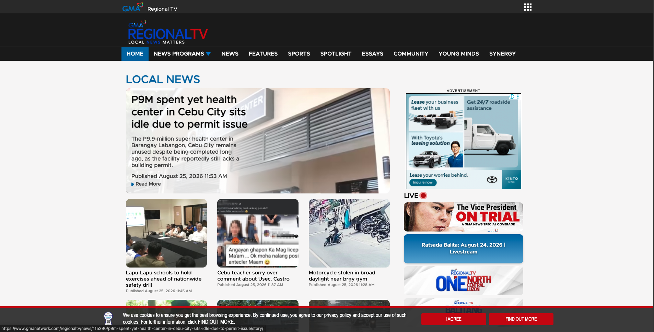Image resolution: width=654 pixels, height=332 pixels.
Task: Click the privacy seal icon in cookie banner
Action: [x=108, y=318]
